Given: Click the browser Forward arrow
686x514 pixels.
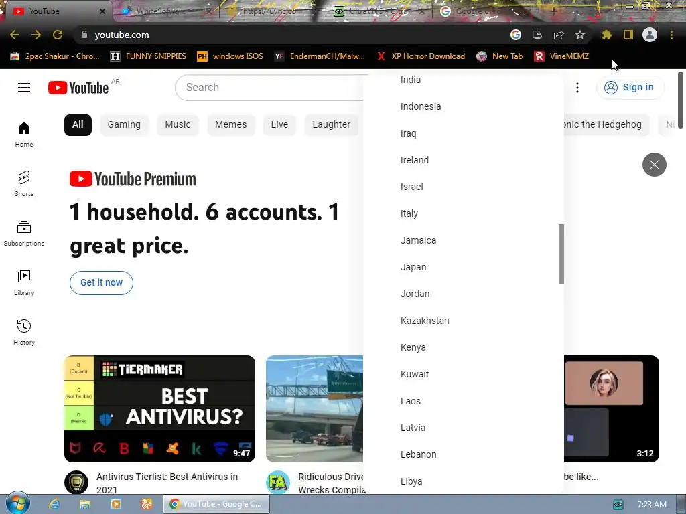Looking at the screenshot, I should pos(36,35).
